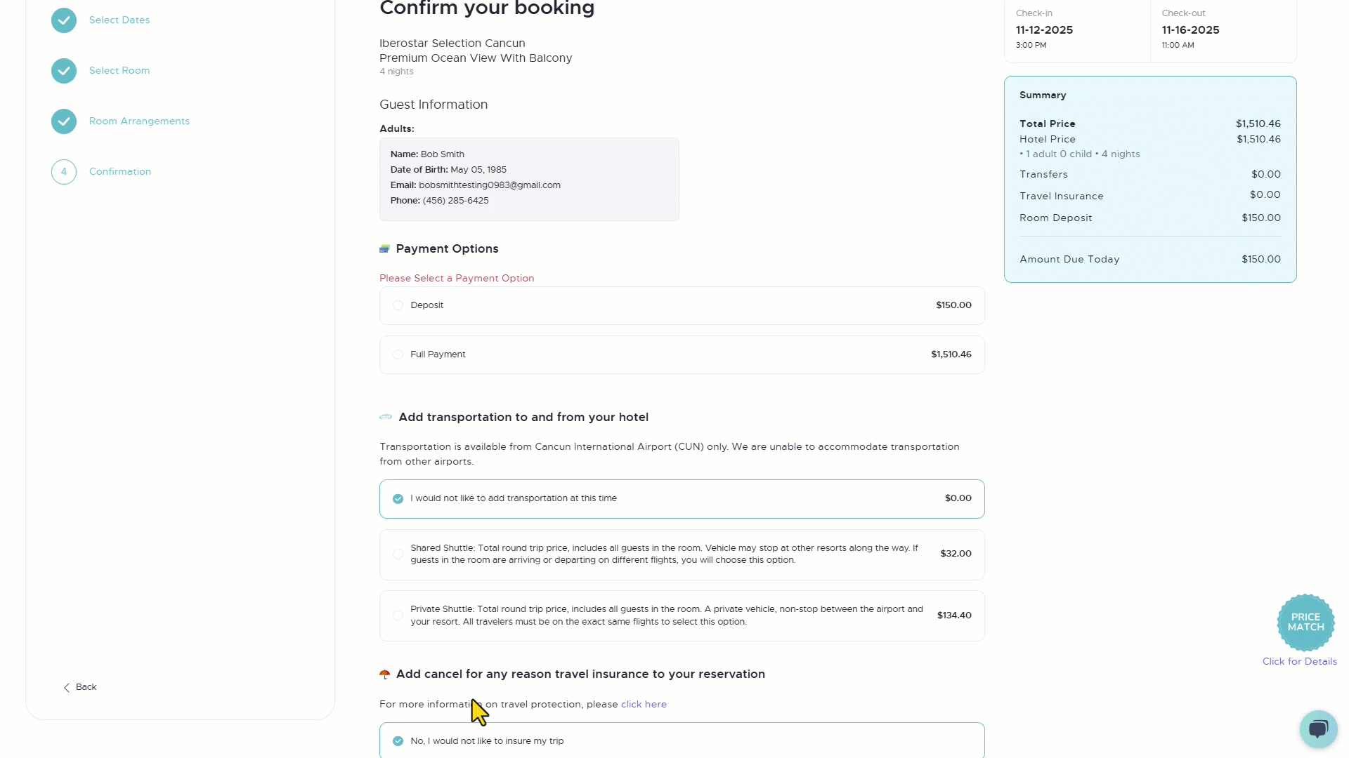
Task: Open the Select Dates step
Action: [x=119, y=20]
